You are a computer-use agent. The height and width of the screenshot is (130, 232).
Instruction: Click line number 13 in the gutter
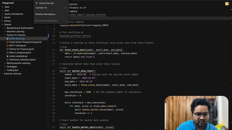tap(54, 50)
